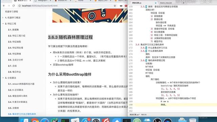The width and height of the screenshot is (217, 122).
Task: Go back in the browser
Action: click(x=4, y=6)
